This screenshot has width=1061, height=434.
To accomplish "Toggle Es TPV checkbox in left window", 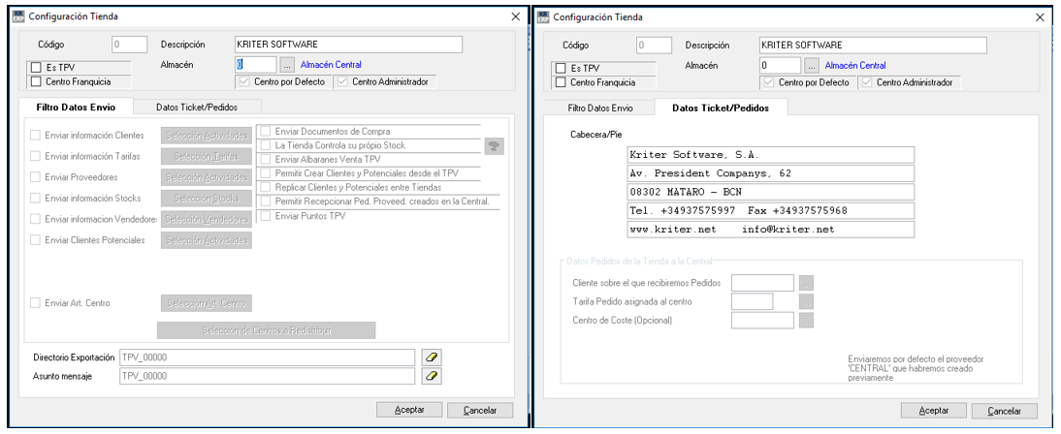I will pos(36,68).
